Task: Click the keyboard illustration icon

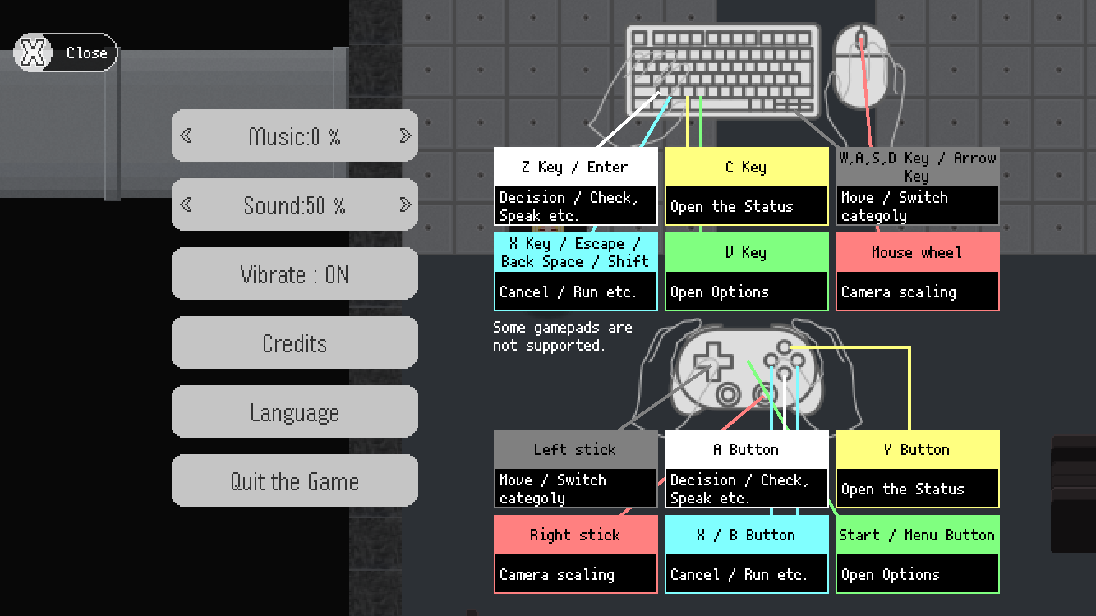Action: coord(724,71)
